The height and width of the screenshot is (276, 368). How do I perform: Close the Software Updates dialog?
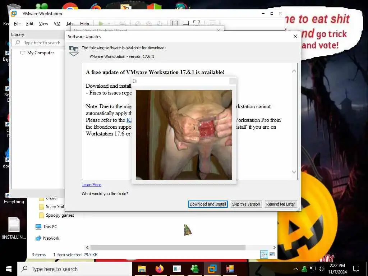295,36
